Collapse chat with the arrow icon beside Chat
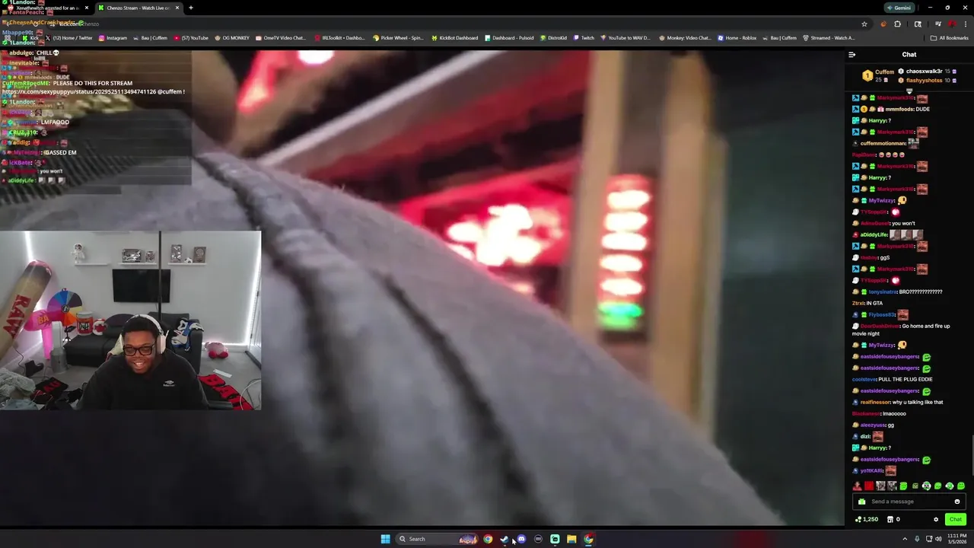This screenshot has width=974, height=548. (851, 55)
